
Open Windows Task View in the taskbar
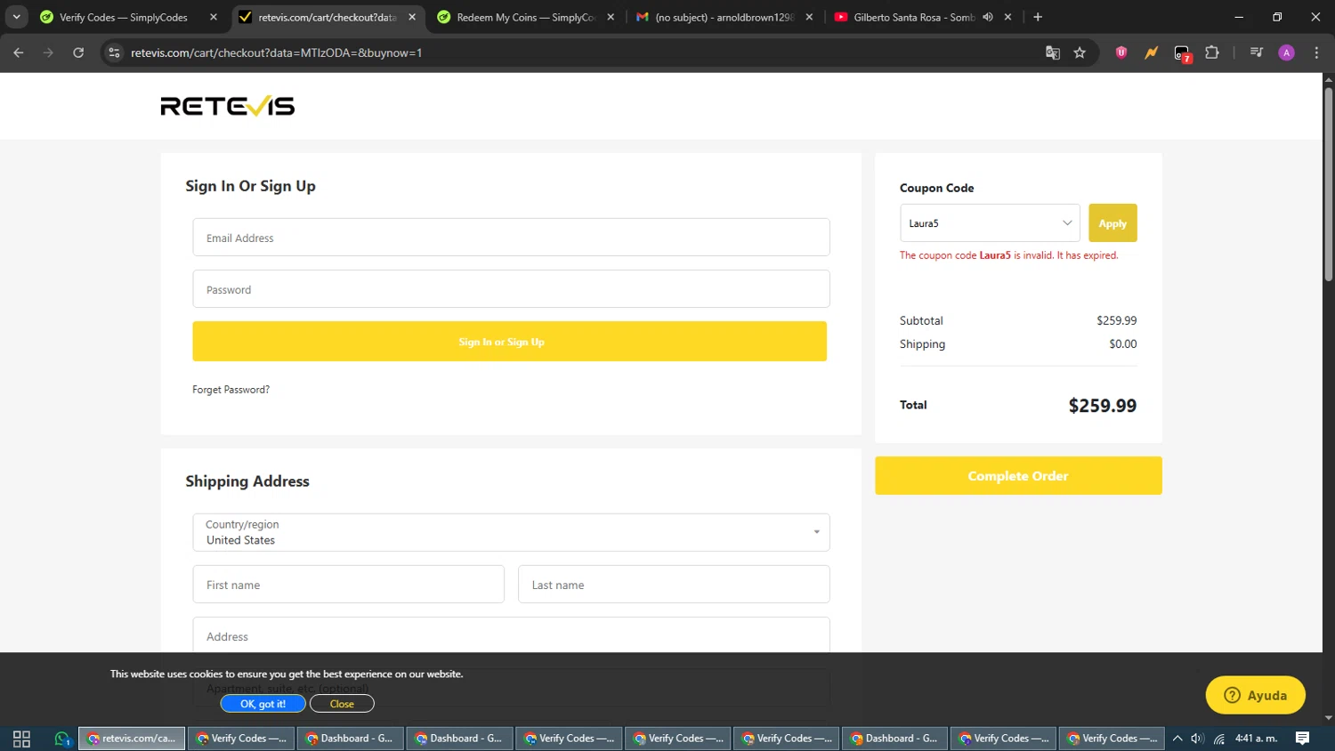click(x=21, y=739)
